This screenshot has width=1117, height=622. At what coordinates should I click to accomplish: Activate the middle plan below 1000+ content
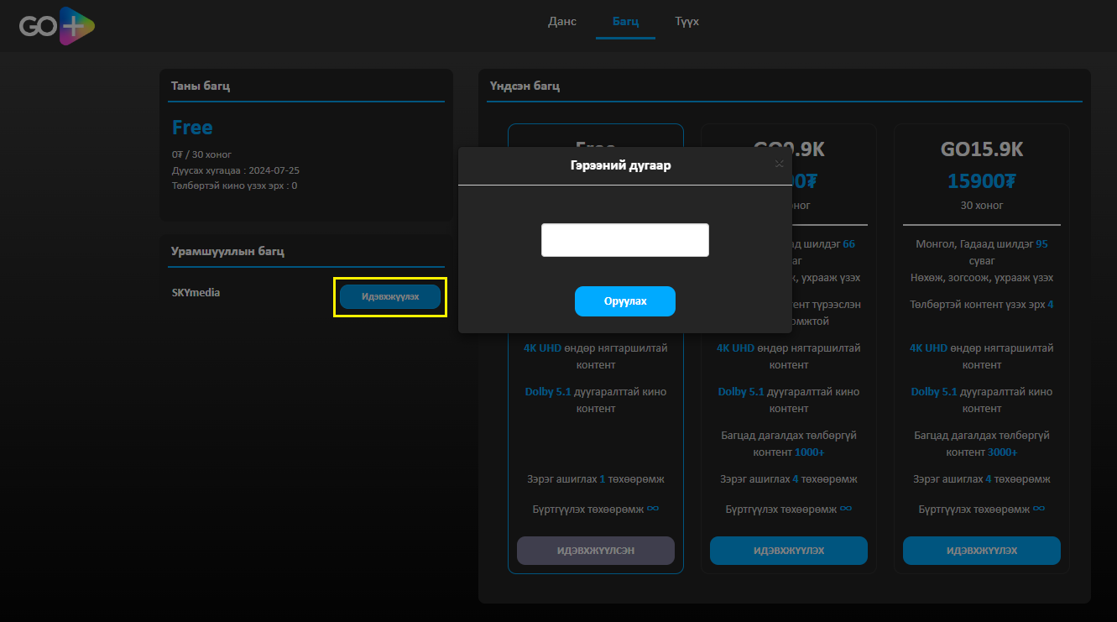click(788, 551)
